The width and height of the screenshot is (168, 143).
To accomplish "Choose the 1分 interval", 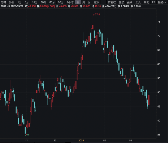I will [x=19, y=2].
